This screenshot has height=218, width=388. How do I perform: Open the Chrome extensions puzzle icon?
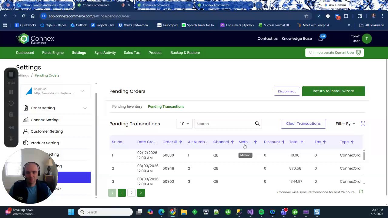(x=346, y=16)
